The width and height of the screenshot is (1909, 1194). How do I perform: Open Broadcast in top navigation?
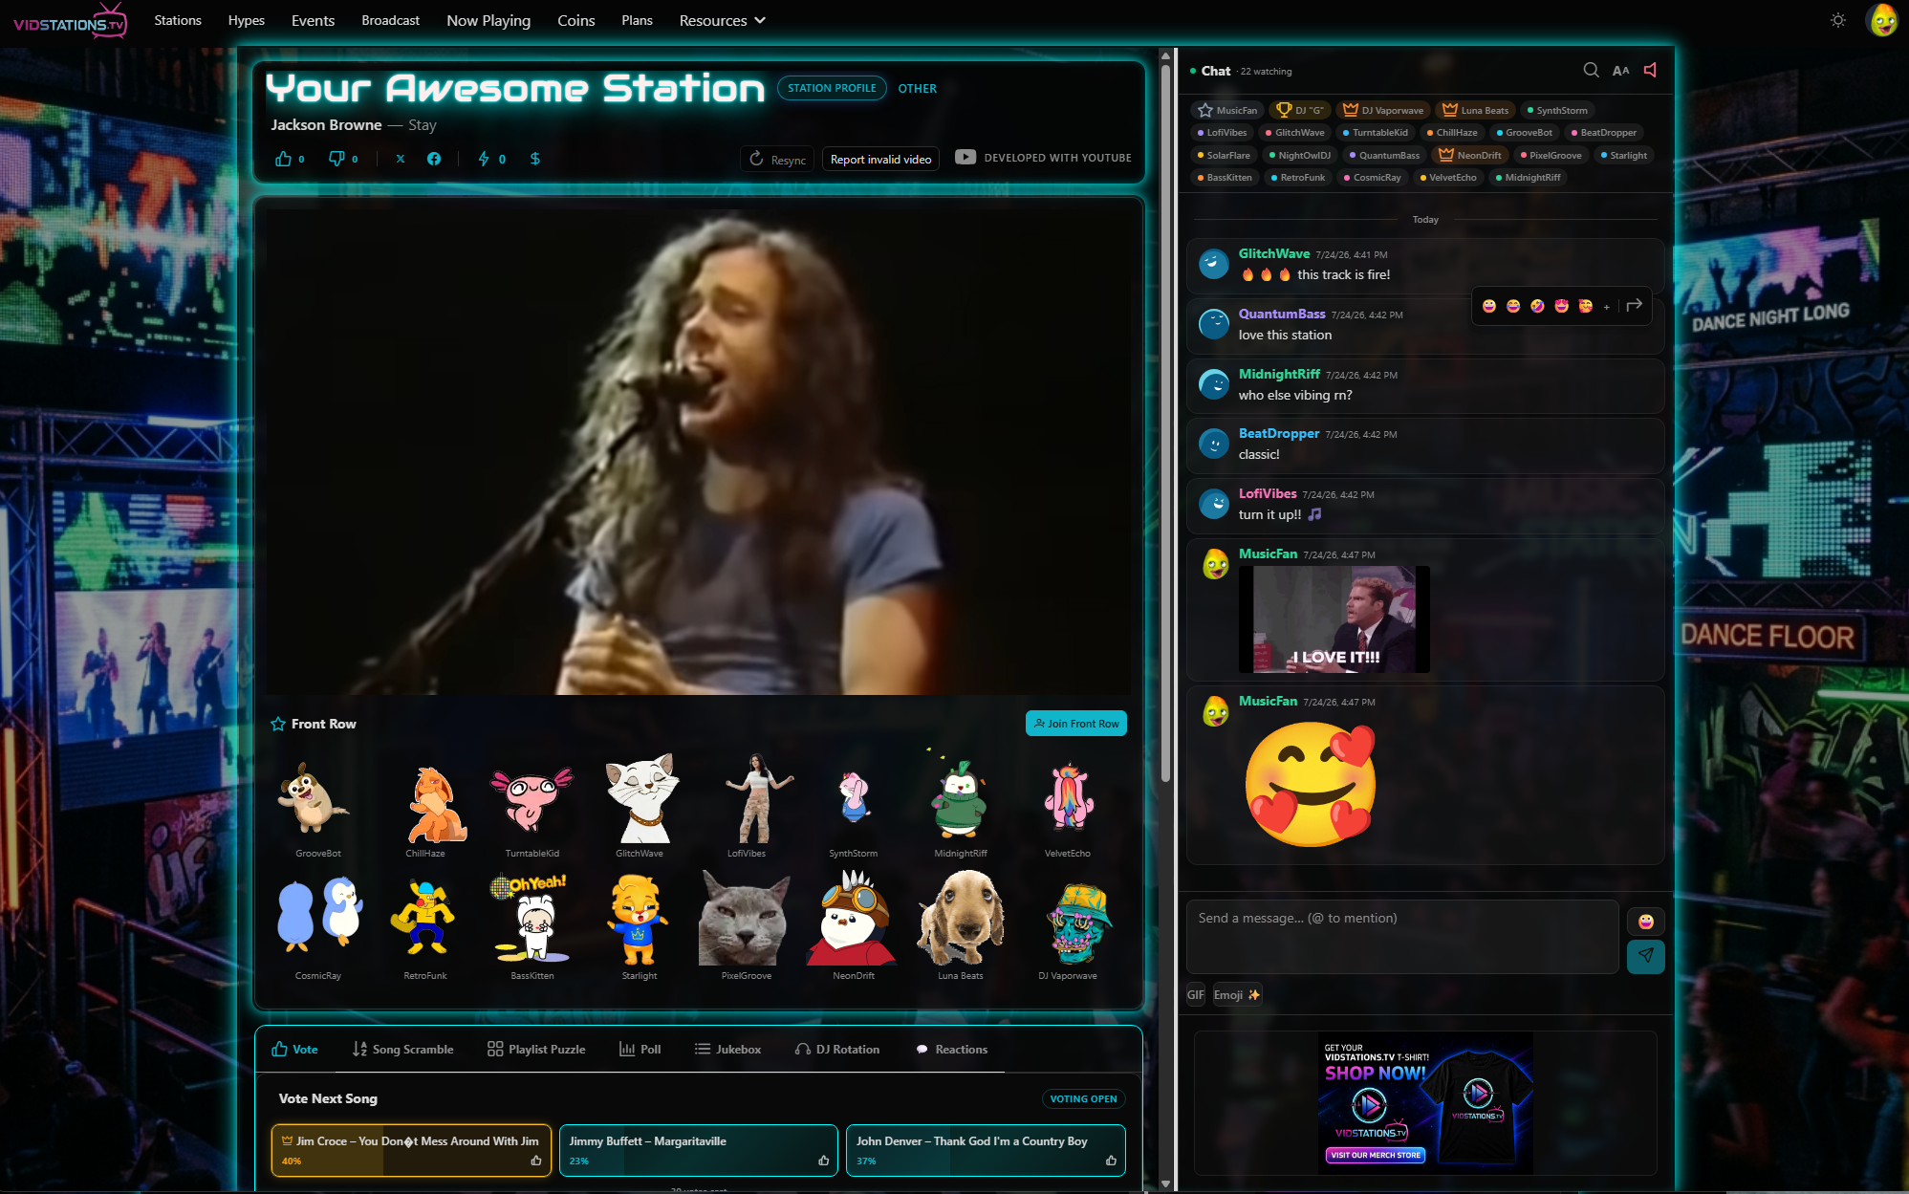click(x=390, y=20)
